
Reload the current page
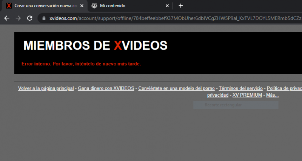(29, 18)
